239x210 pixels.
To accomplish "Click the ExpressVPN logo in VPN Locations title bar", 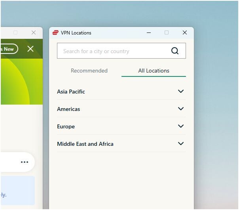I will coord(55,32).
